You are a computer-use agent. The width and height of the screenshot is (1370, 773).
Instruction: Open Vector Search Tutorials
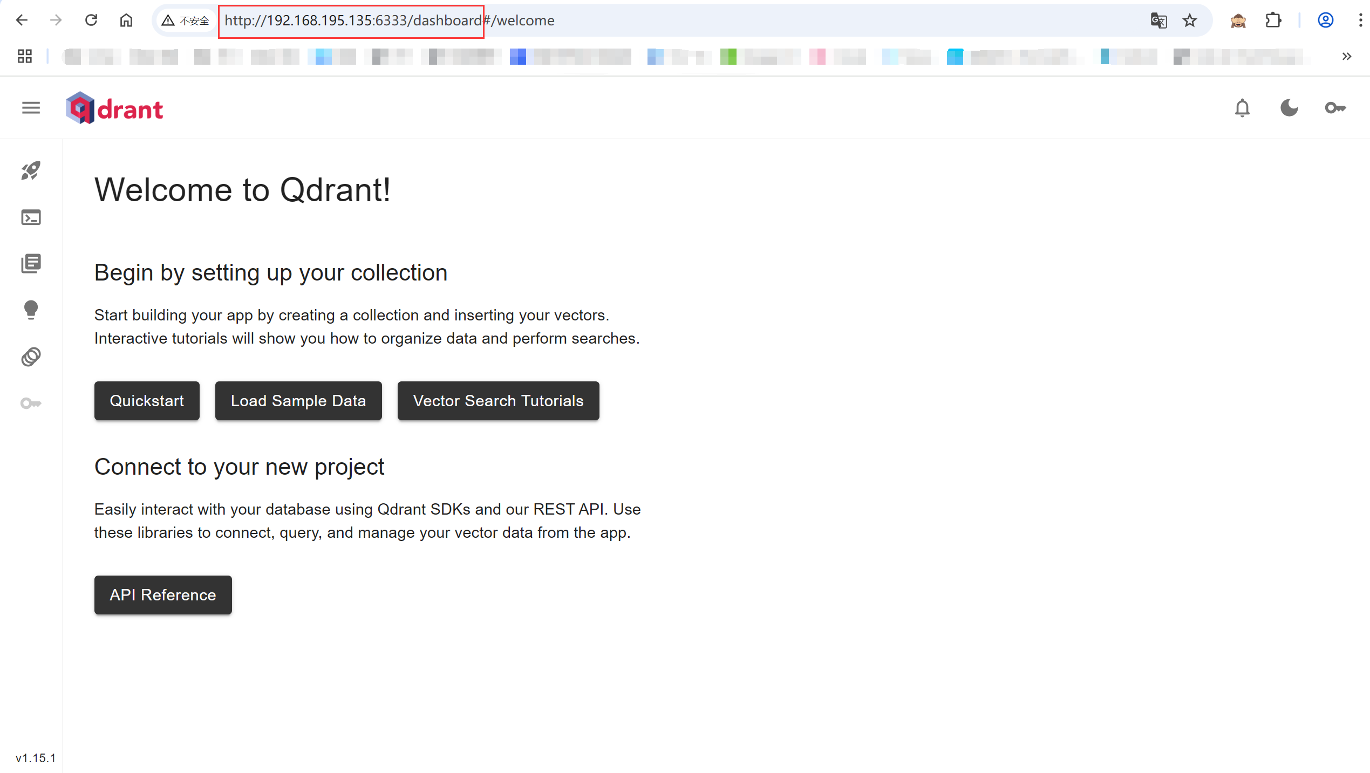pos(498,401)
